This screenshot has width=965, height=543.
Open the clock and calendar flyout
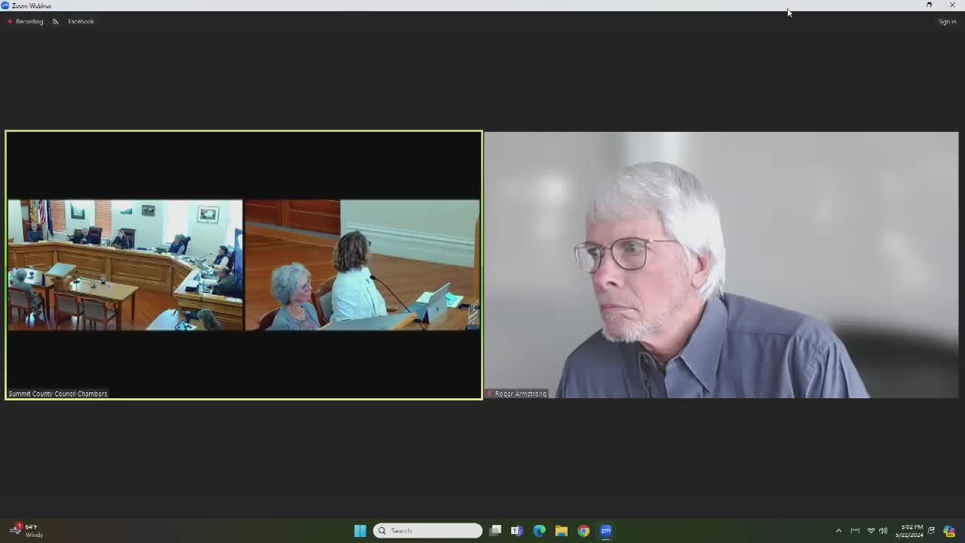tap(909, 531)
